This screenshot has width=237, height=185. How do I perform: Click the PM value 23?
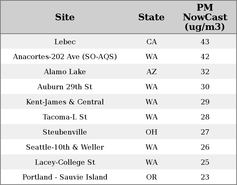click(x=205, y=177)
